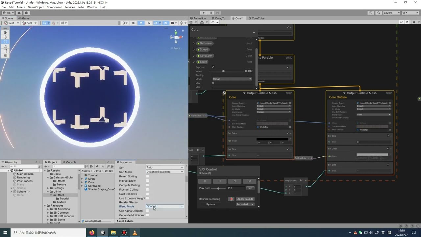Enable the Revert Sorting checkbox
421x237 pixels.
pyautogui.click(x=147, y=176)
